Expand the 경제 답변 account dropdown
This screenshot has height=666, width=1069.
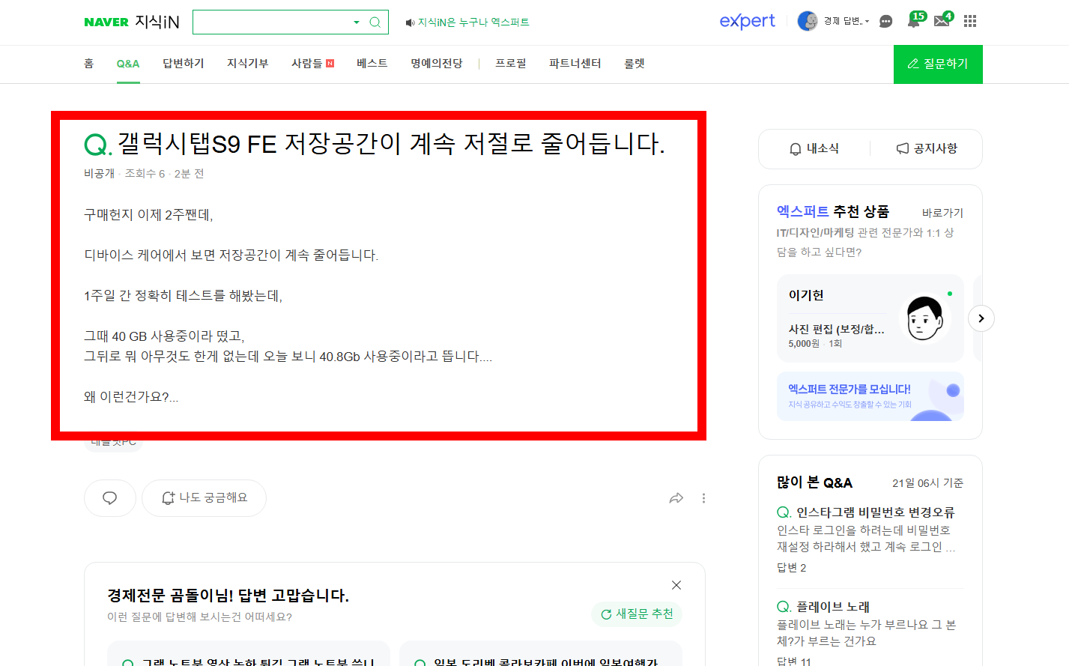pos(847,21)
